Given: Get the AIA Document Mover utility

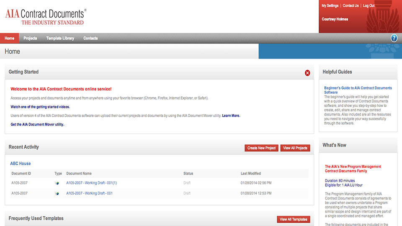Looking at the screenshot, I should point(37,125).
